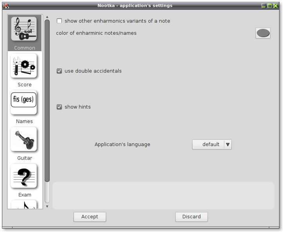Click the Discard button
283x232 pixels.
pyautogui.click(x=191, y=217)
